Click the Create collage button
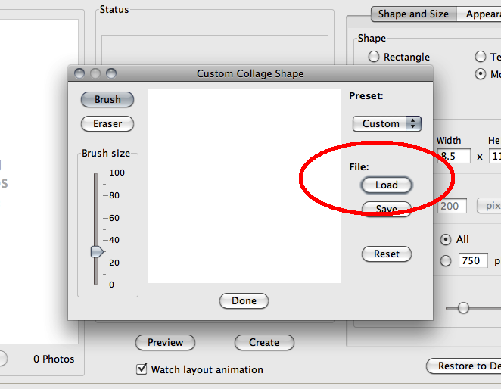Image resolution: width=501 pixels, height=389 pixels. pos(264,342)
